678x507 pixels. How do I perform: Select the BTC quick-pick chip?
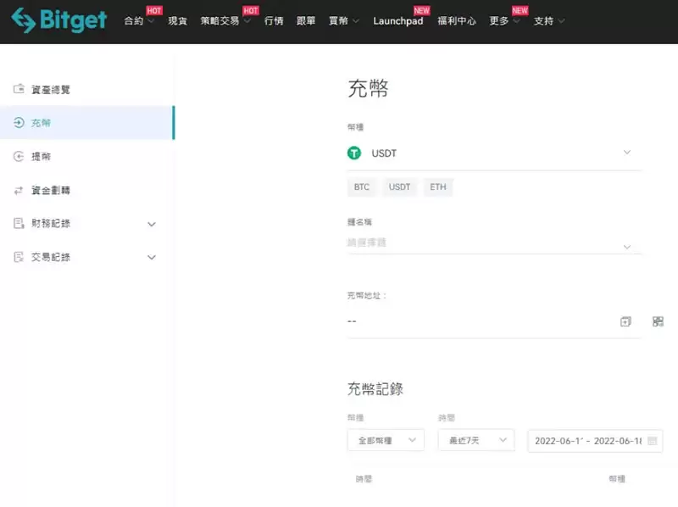[x=362, y=187]
